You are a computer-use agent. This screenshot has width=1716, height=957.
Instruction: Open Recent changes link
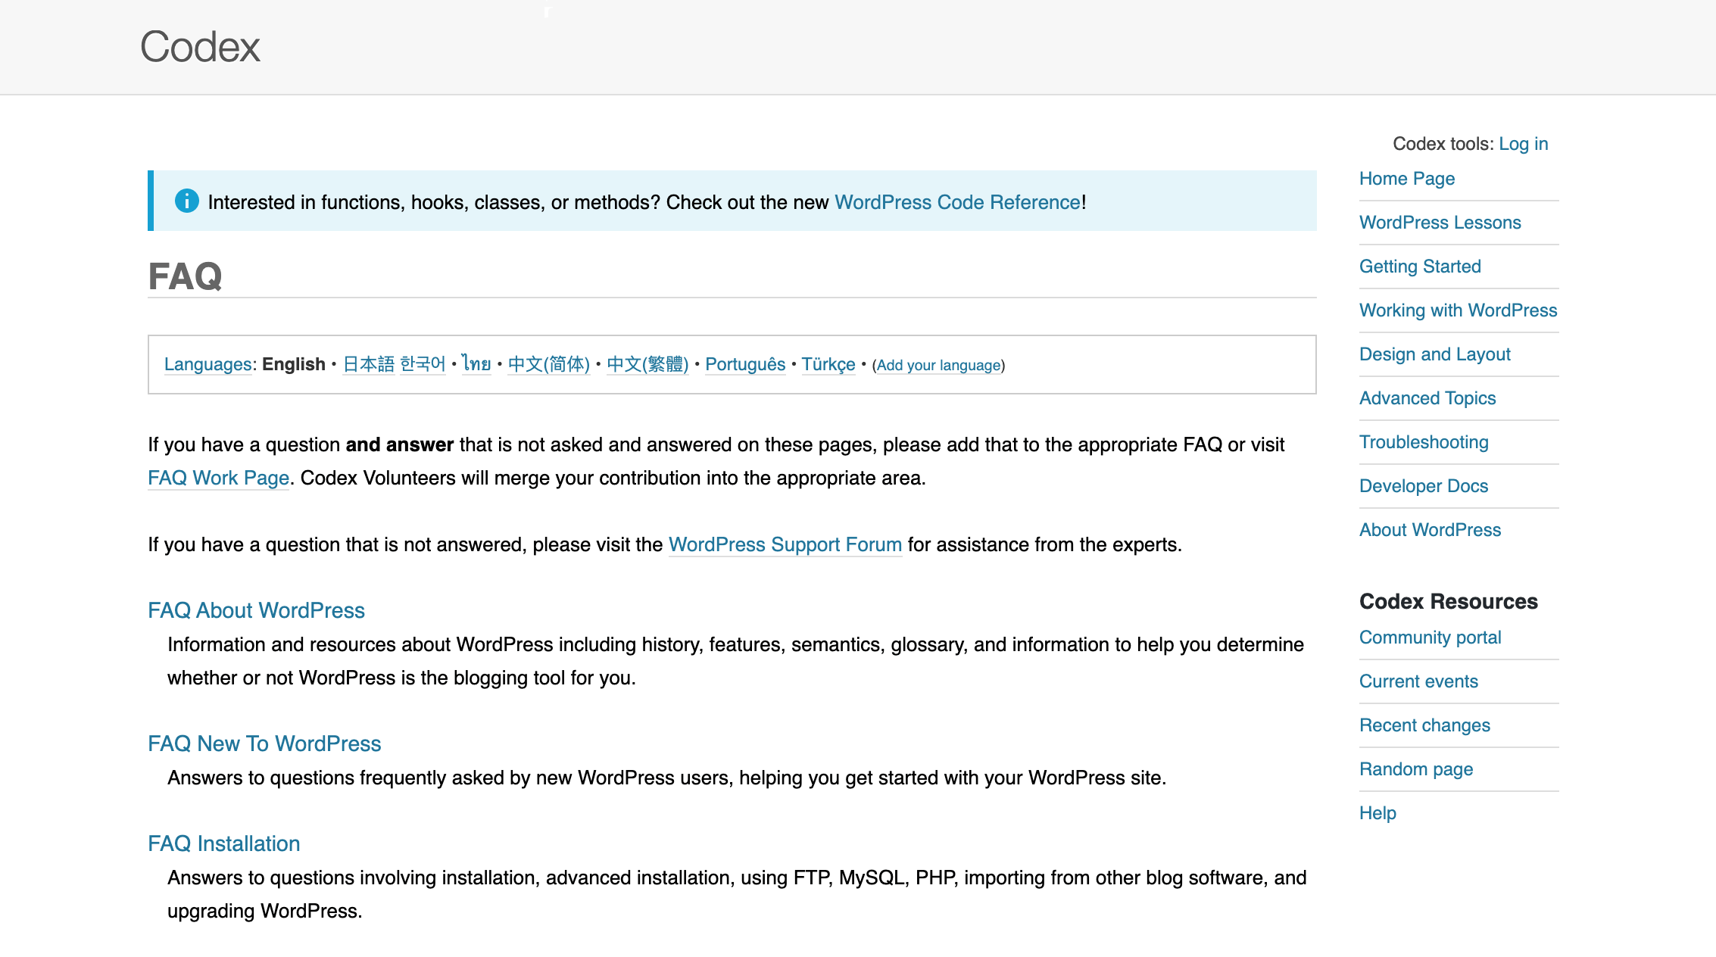pyautogui.click(x=1424, y=725)
